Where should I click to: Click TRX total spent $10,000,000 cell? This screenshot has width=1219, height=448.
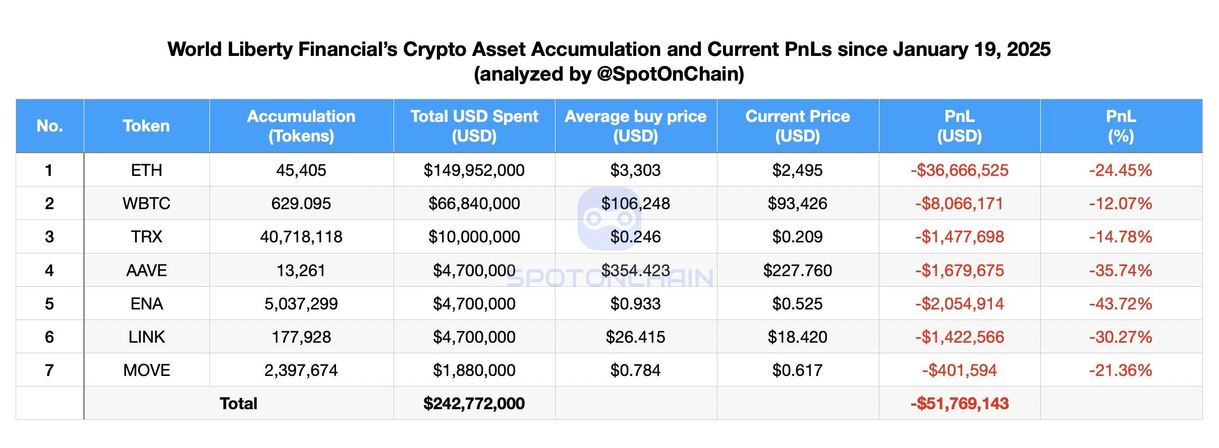tap(474, 237)
